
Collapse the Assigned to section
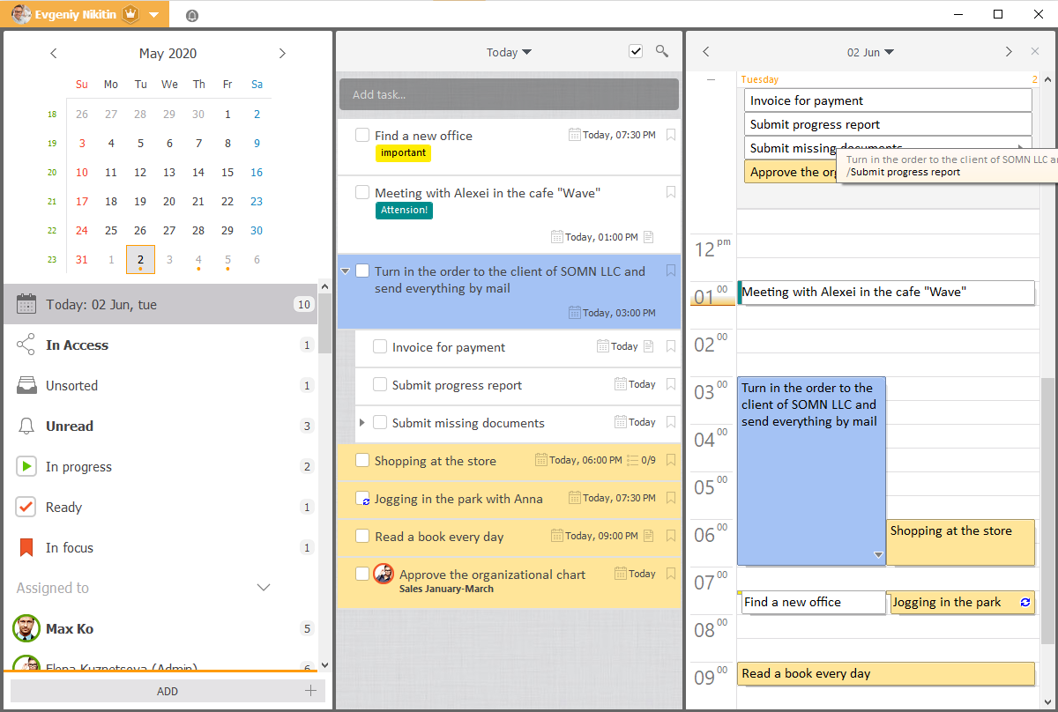click(x=263, y=587)
